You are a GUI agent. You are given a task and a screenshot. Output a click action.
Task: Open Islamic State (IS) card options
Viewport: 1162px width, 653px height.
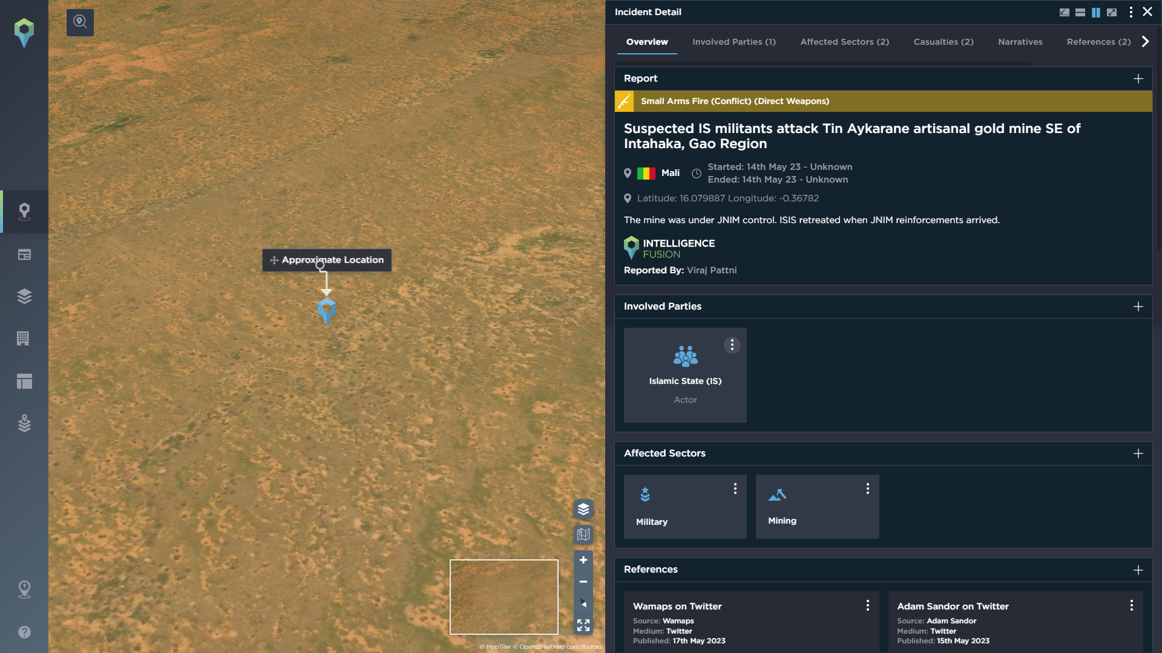point(732,345)
